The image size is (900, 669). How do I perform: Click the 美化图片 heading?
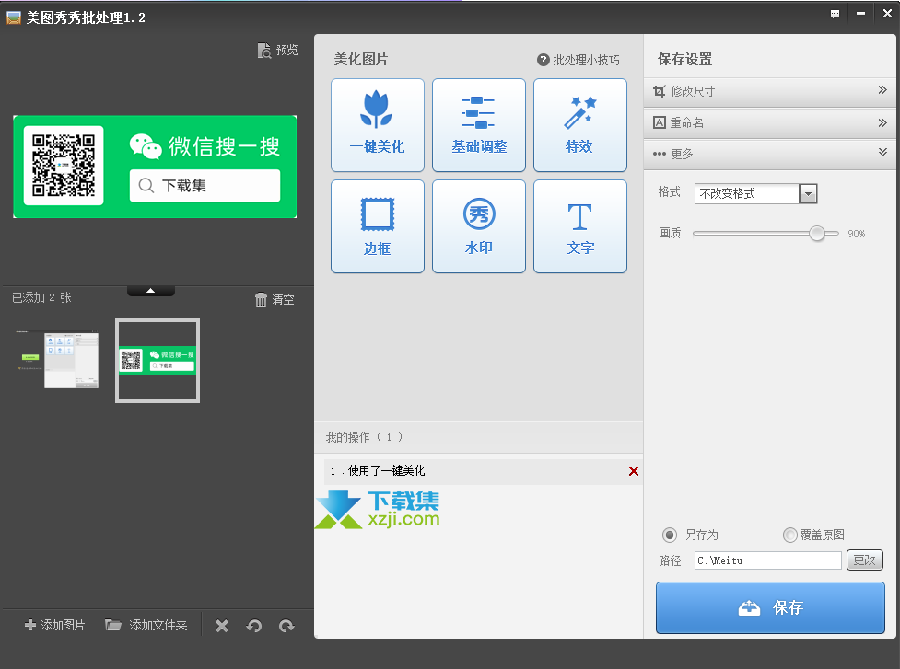coord(361,60)
